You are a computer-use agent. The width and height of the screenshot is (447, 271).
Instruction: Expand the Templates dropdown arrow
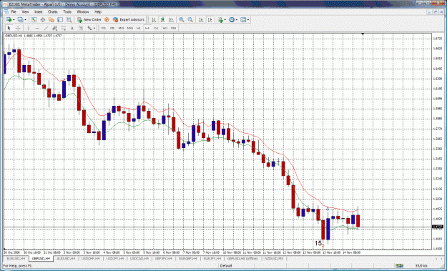248,19
